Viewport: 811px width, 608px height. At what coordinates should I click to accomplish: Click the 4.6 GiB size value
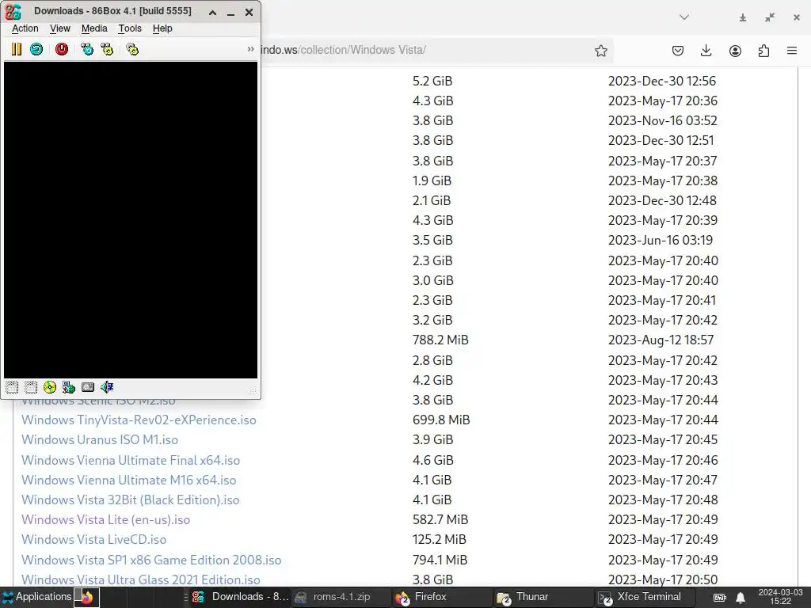pyautogui.click(x=432, y=460)
